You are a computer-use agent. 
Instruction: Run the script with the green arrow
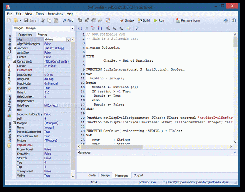pos(159,20)
